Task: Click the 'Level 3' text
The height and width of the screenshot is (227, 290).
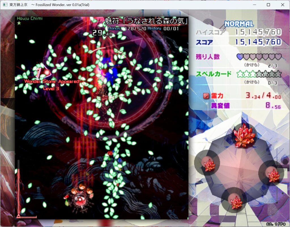Action: click(x=51, y=88)
